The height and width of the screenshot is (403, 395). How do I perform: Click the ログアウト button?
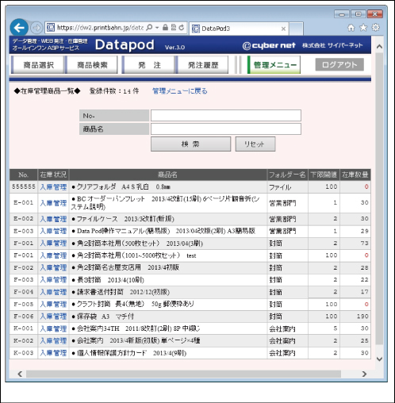339,64
